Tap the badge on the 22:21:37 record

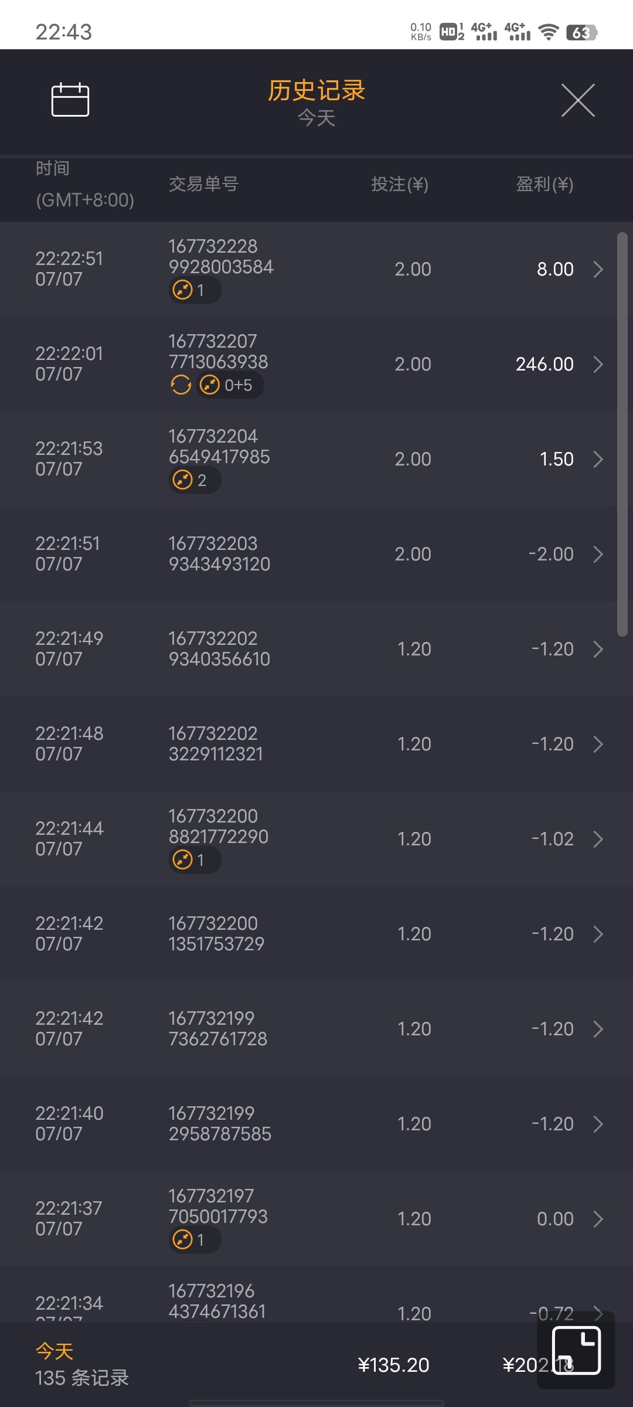point(194,1240)
